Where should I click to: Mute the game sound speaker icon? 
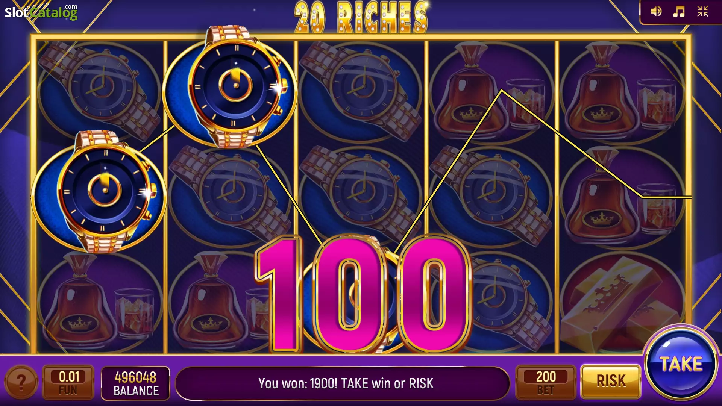click(x=656, y=11)
